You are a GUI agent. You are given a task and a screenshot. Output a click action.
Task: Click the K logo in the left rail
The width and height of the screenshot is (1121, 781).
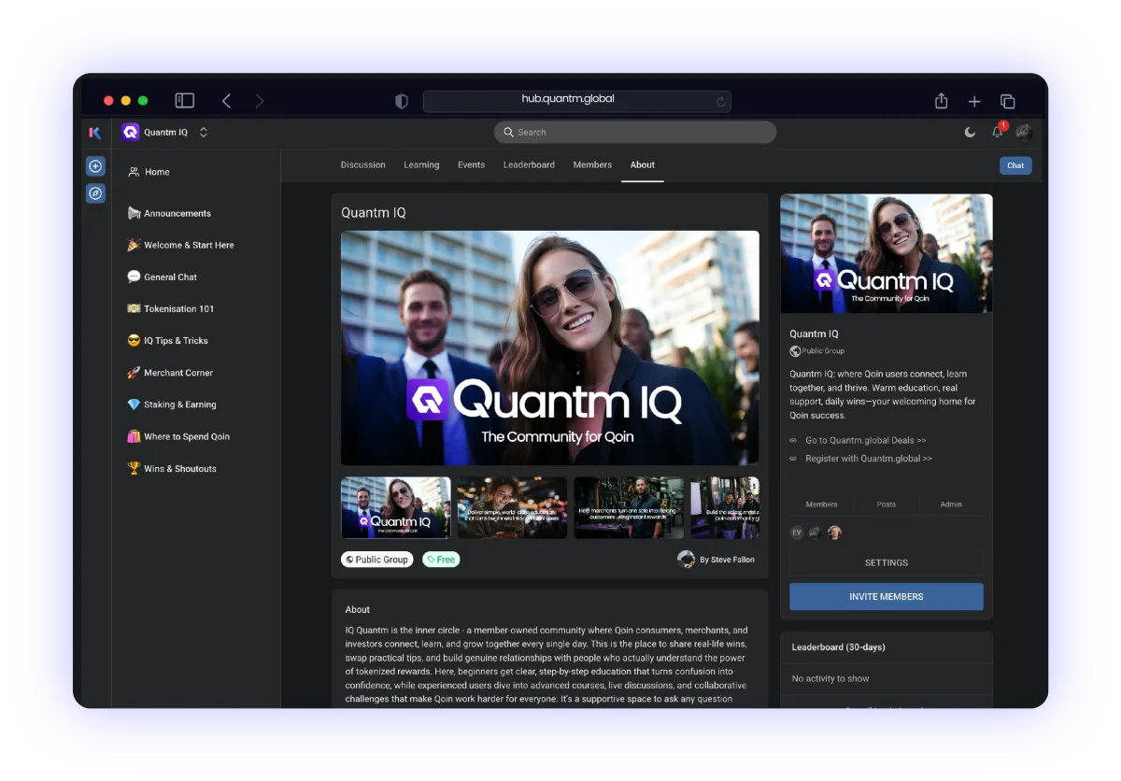coord(94,133)
